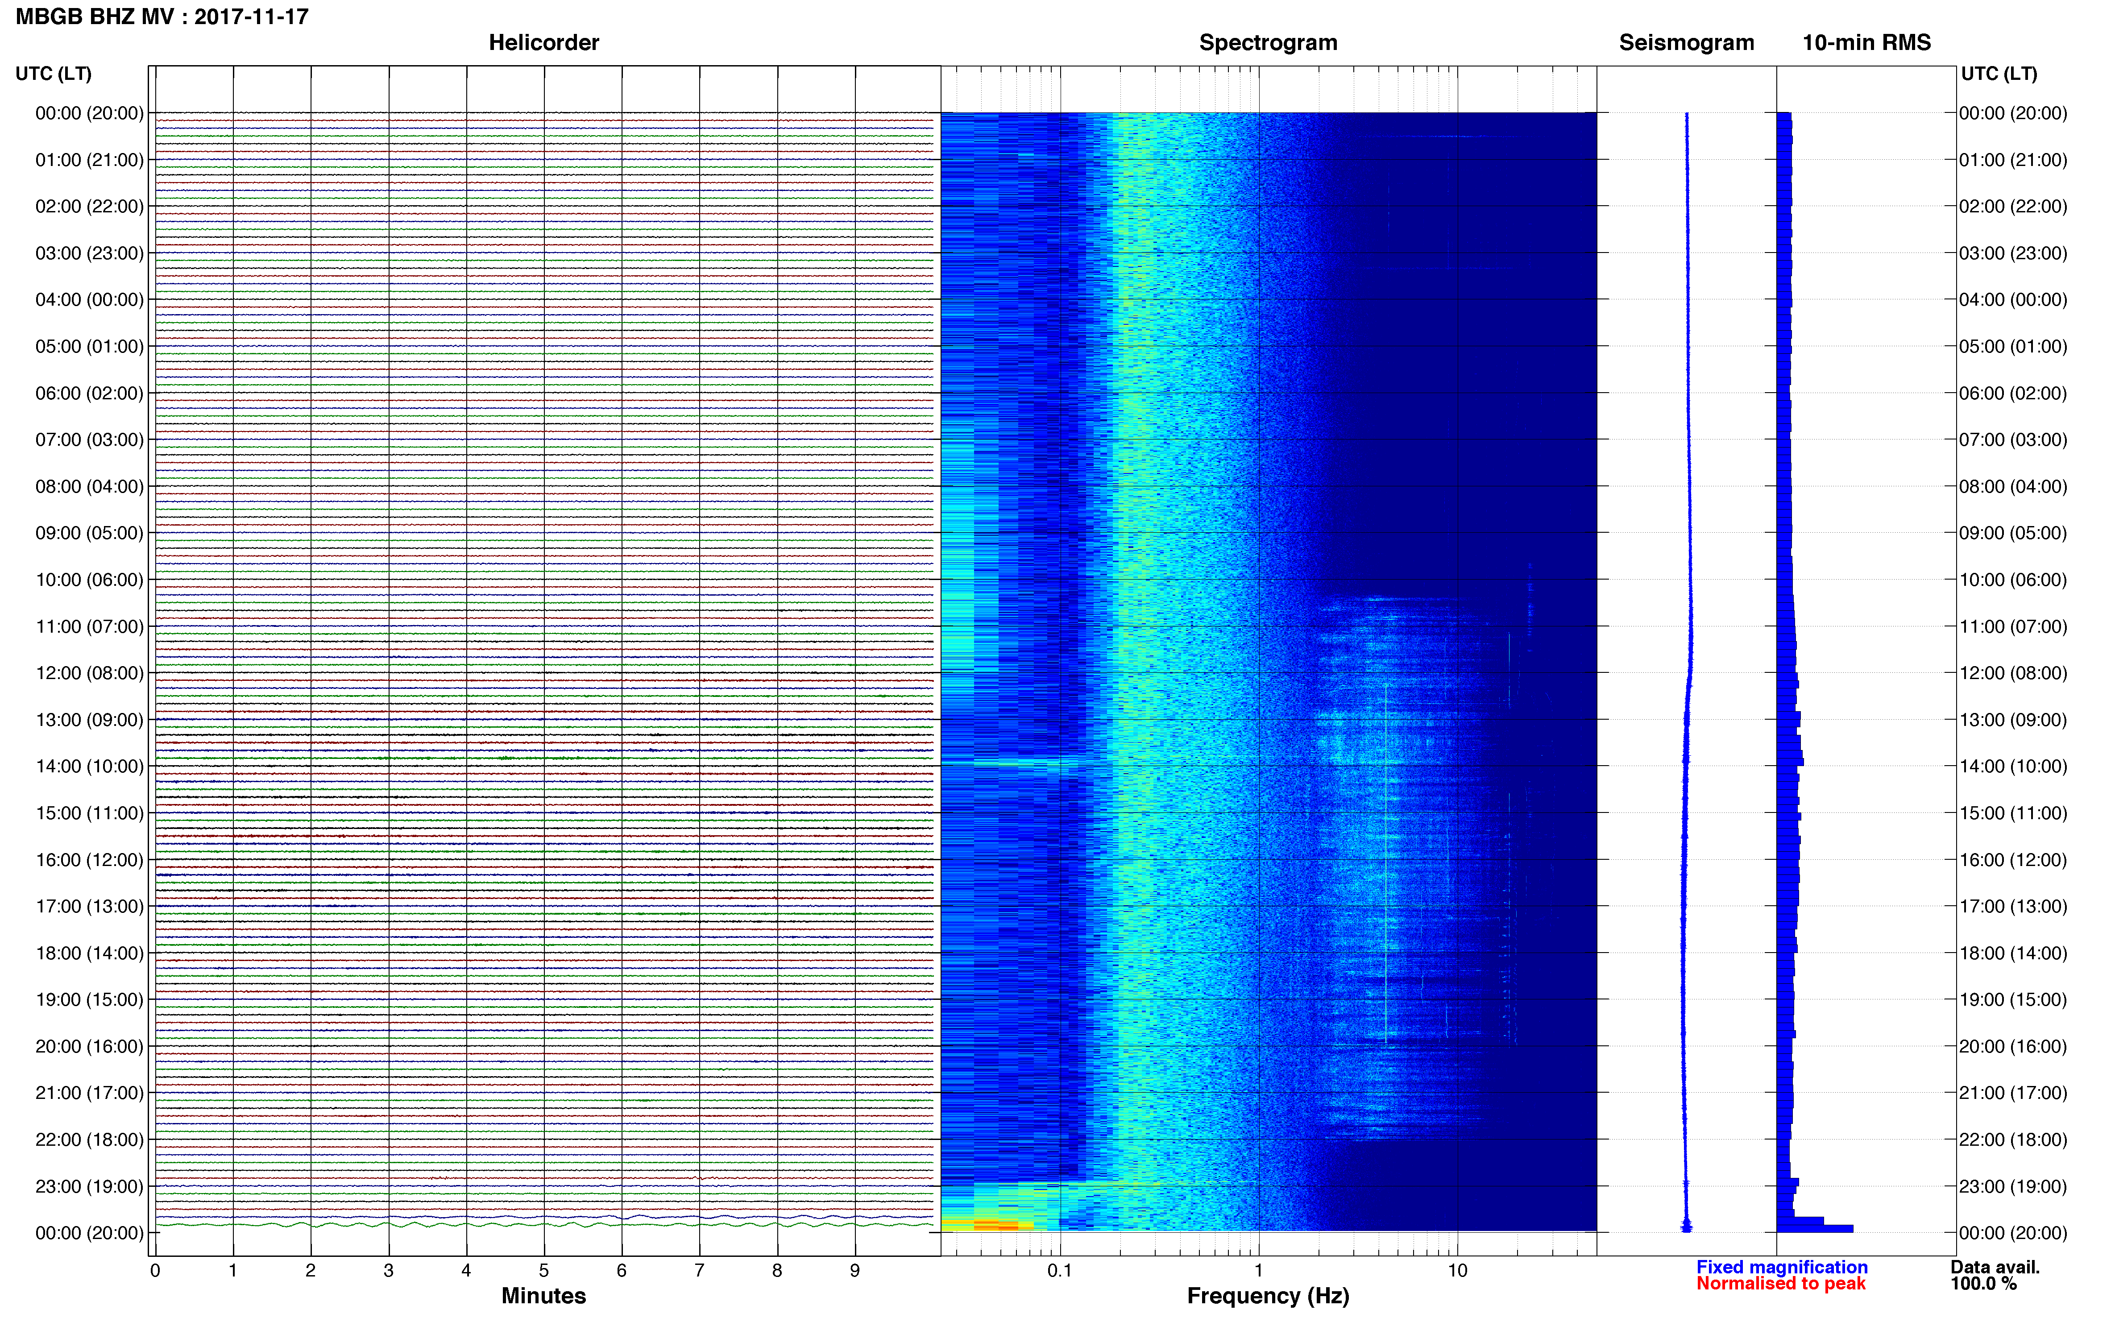Click '22:00 (18:00)' label right of RMS panel
The width and height of the screenshot is (2115, 1322).
pyautogui.click(x=2013, y=1139)
